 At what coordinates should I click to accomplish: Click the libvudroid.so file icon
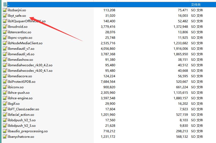[x=4, y=27]
